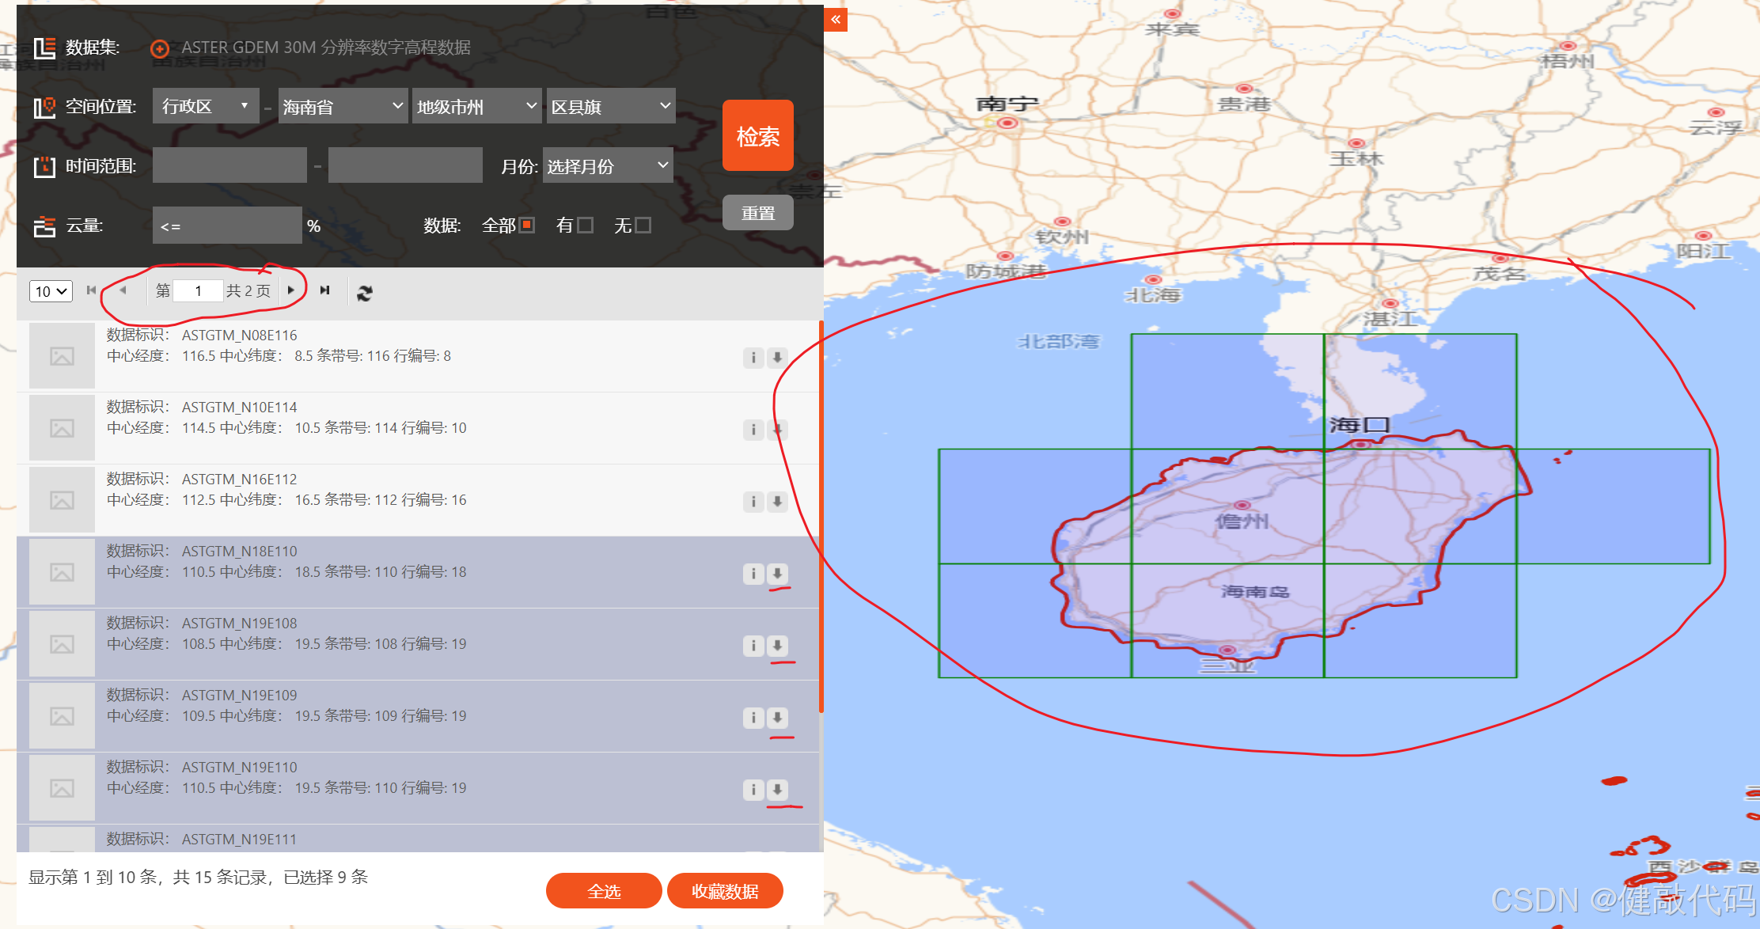Viewport: 1760px width, 929px height.
Task: Expand the 地级市州 city dropdown
Action: coord(476,106)
